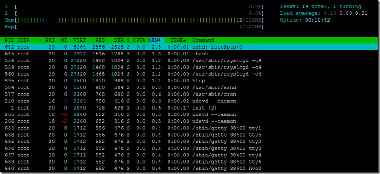
Task: Select the getty tty5 process row
Action: pos(189,135)
